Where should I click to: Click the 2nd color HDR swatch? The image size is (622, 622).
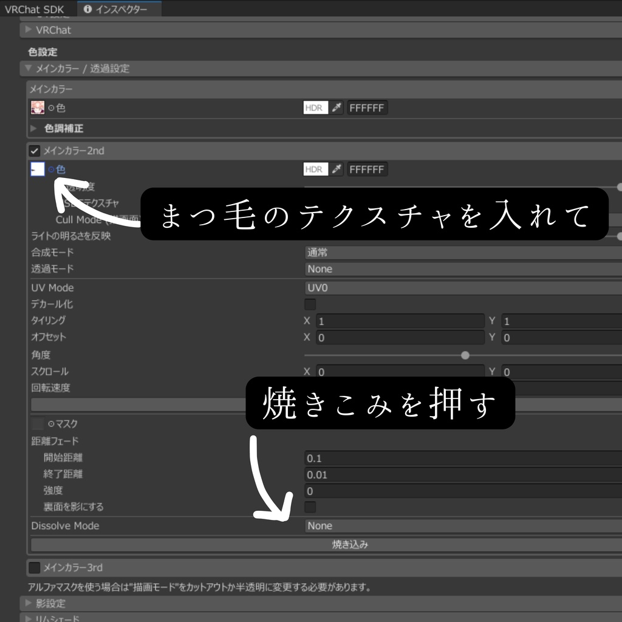316,169
